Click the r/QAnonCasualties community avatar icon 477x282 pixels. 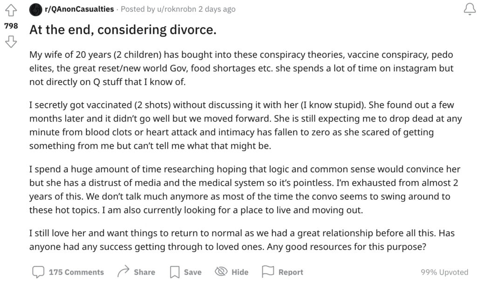(35, 10)
